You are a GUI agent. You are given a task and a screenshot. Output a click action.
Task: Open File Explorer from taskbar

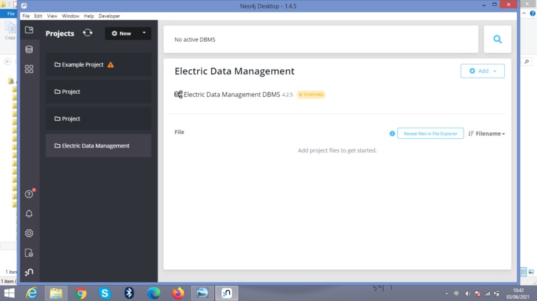(x=56, y=293)
